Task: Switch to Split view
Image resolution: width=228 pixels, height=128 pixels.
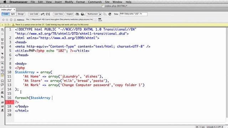Action: 13,14
